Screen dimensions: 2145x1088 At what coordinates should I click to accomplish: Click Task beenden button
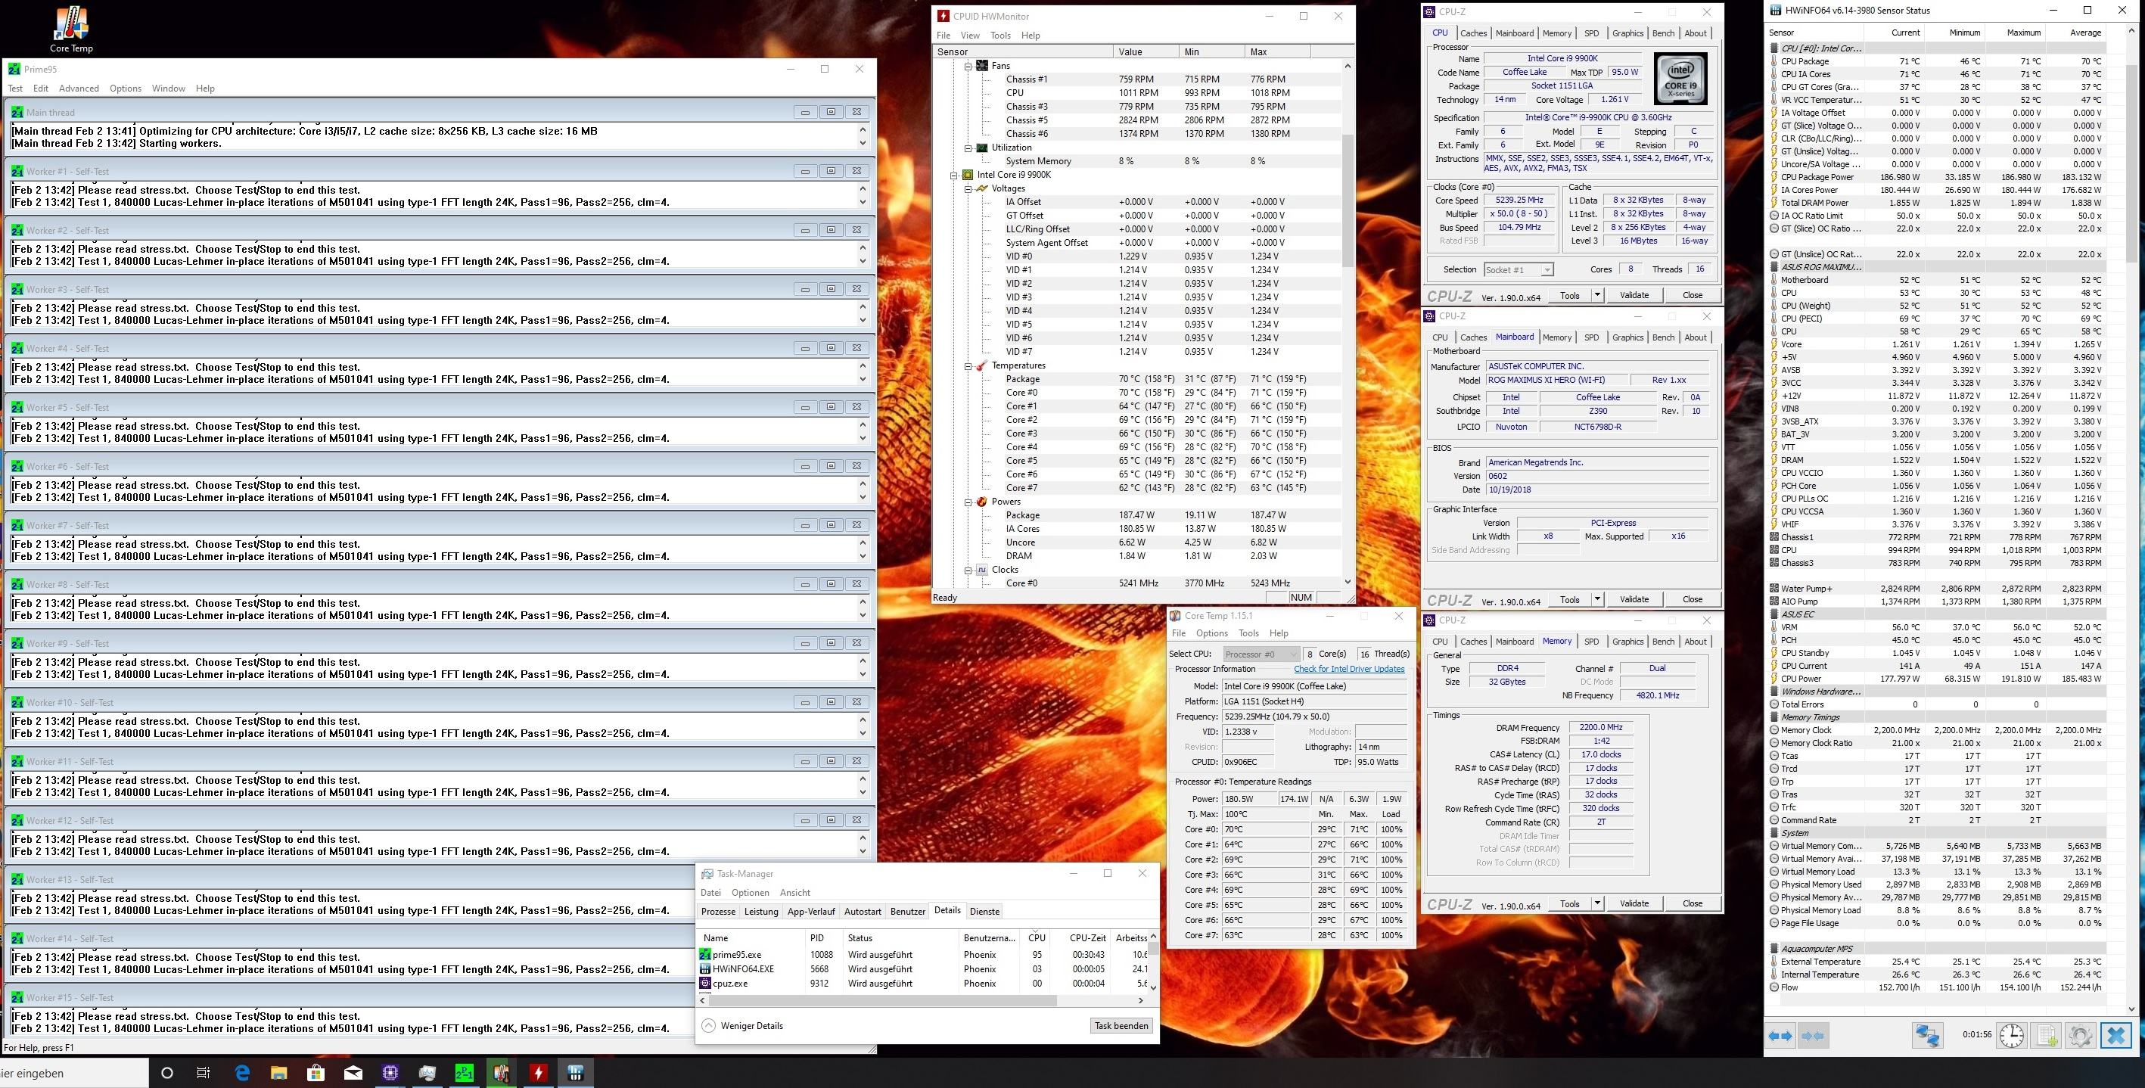(x=1121, y=1025)
